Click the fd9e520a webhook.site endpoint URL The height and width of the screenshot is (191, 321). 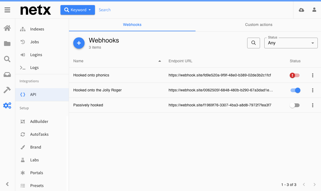point(220,75)
